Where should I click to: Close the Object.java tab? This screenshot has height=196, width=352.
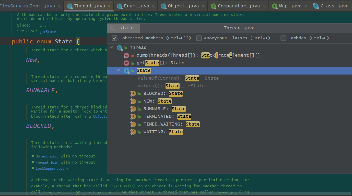(x=203, y=6)
